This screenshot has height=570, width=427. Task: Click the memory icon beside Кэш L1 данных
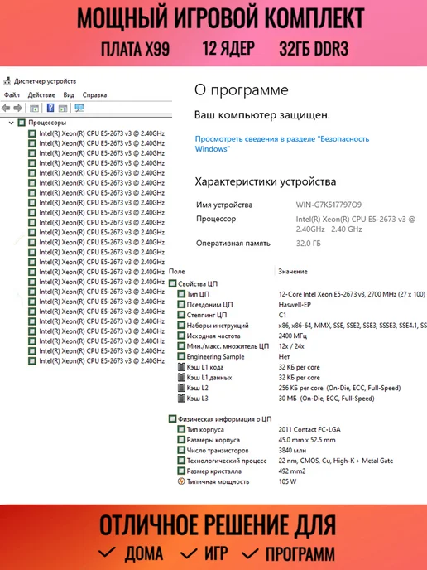(x=181, y=377)
